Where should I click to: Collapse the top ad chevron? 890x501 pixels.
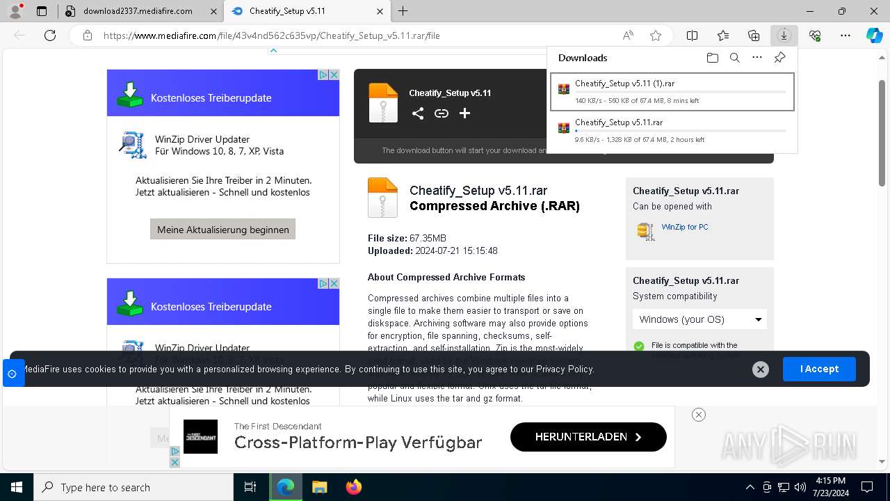point(273,50)
